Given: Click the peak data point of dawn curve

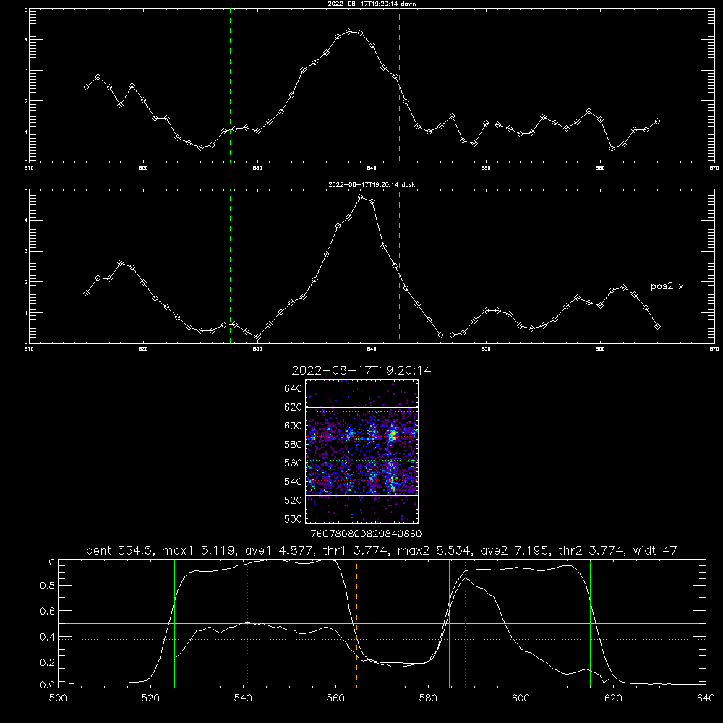Looking at the screenshot, I should point(349,31).
